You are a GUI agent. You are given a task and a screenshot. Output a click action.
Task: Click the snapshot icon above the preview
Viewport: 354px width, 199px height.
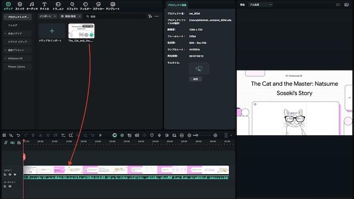coord(346,5)
